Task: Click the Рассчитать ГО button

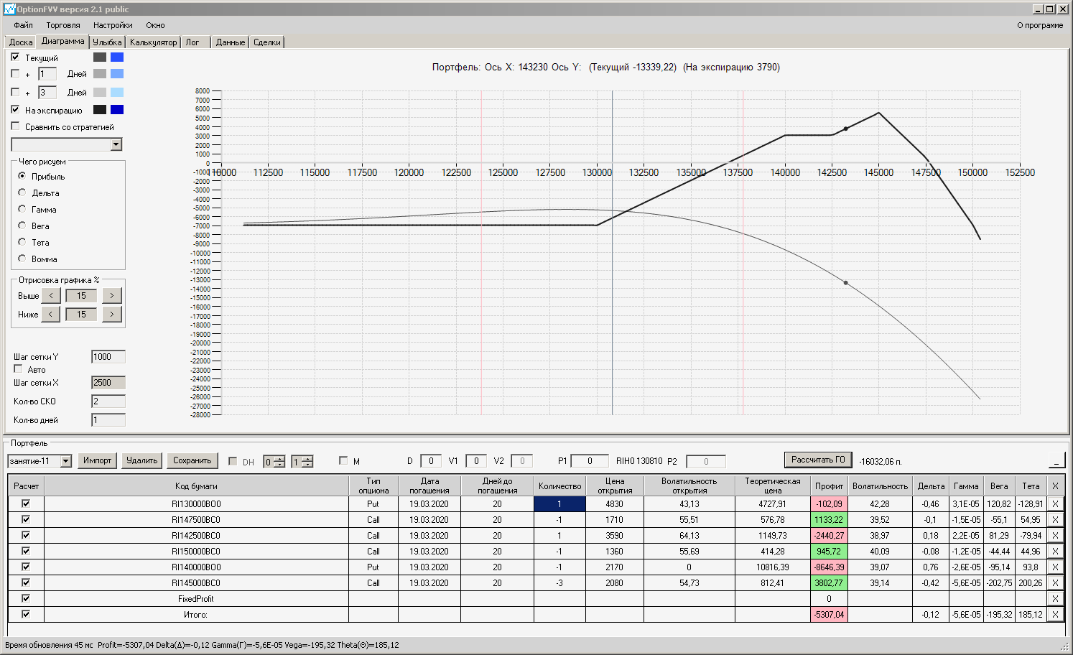Action: click(818, 460)
